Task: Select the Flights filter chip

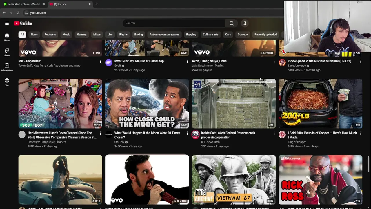Action: 123,35
